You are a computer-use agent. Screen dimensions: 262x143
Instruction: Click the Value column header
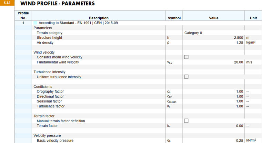214,18
